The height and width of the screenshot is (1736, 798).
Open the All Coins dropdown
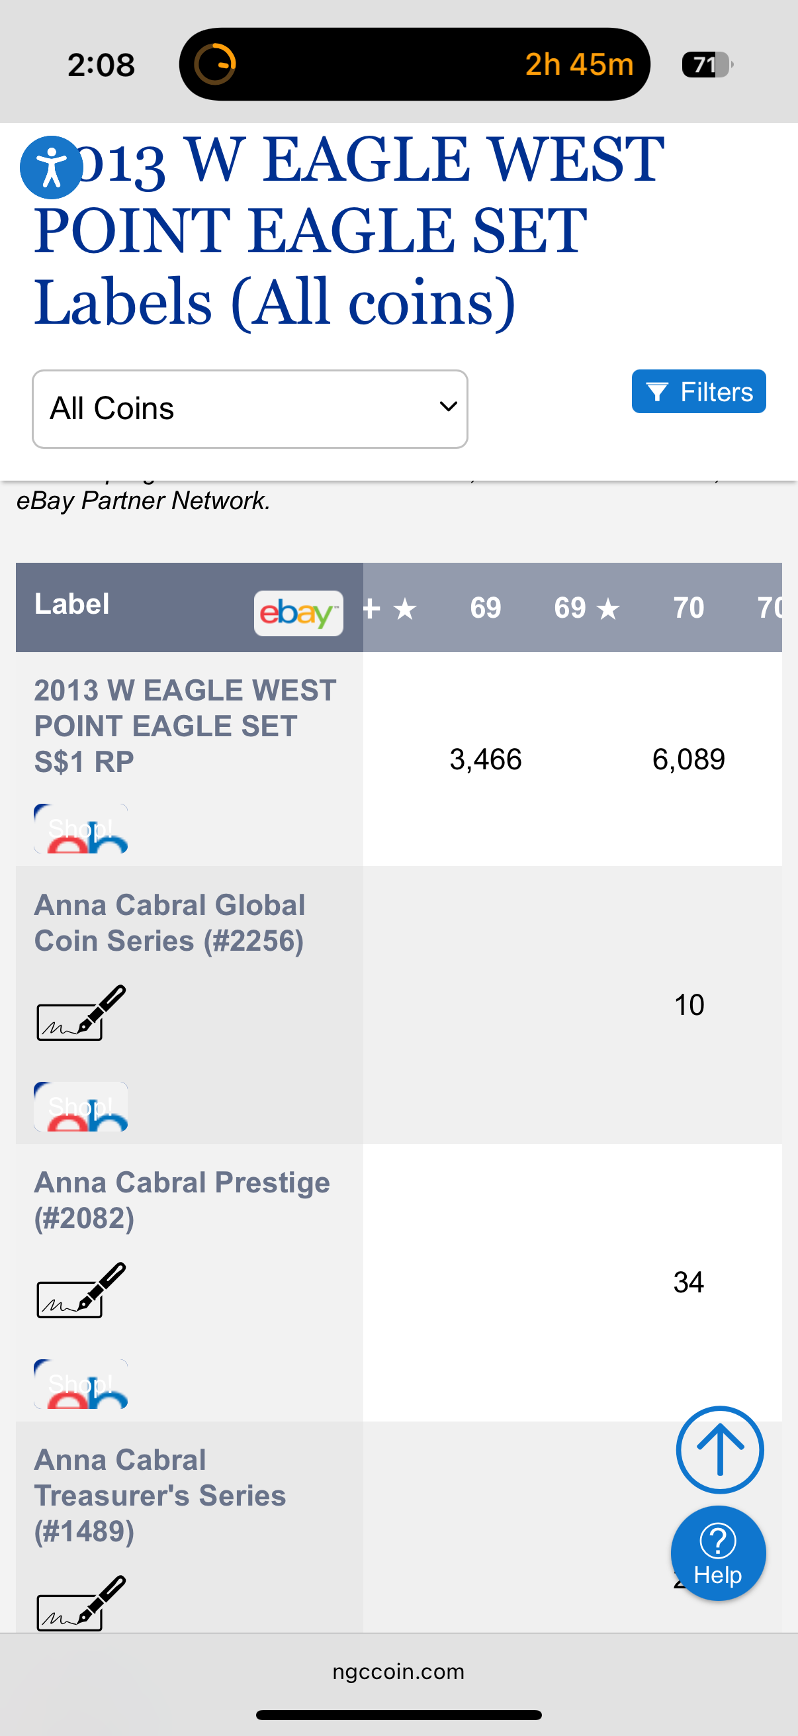tap(250, 409)
